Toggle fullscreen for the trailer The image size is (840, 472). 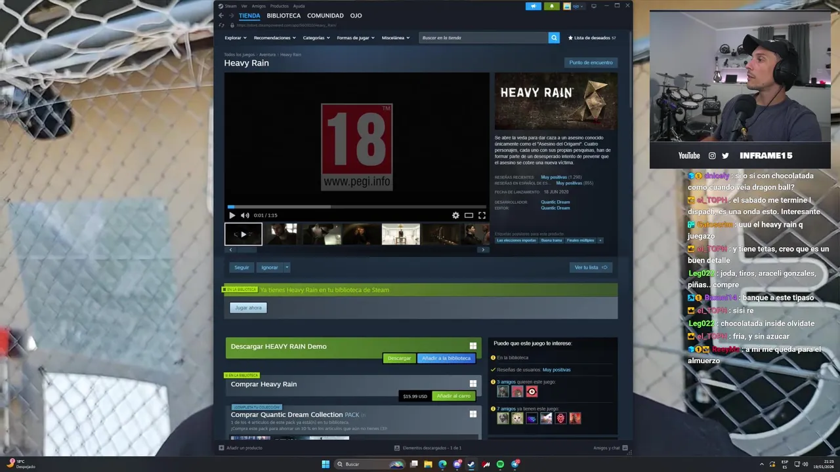[x=482, y=215]
